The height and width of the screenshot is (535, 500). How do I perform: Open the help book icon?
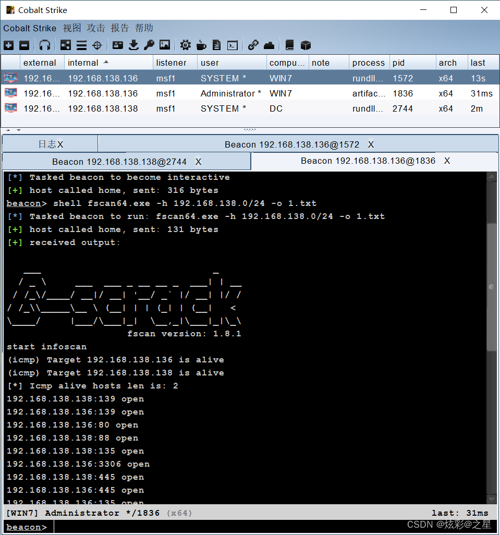coord(289,45)
